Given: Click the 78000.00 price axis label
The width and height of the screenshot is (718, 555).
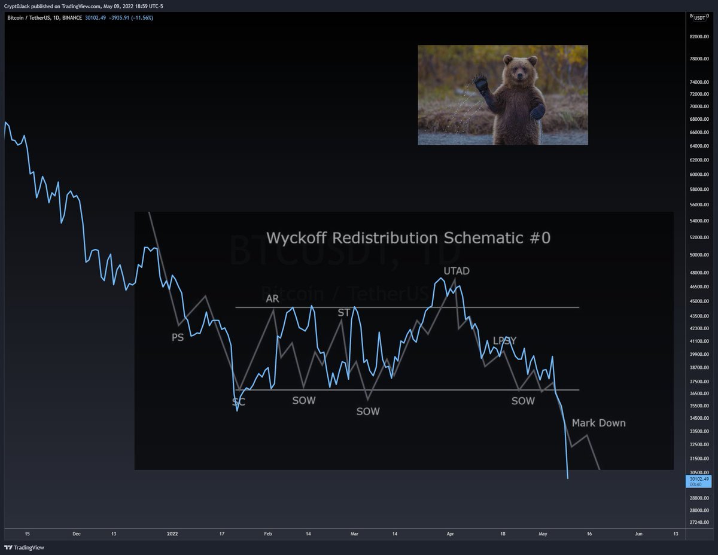Looking at the screenshot, I should [699, 59].
